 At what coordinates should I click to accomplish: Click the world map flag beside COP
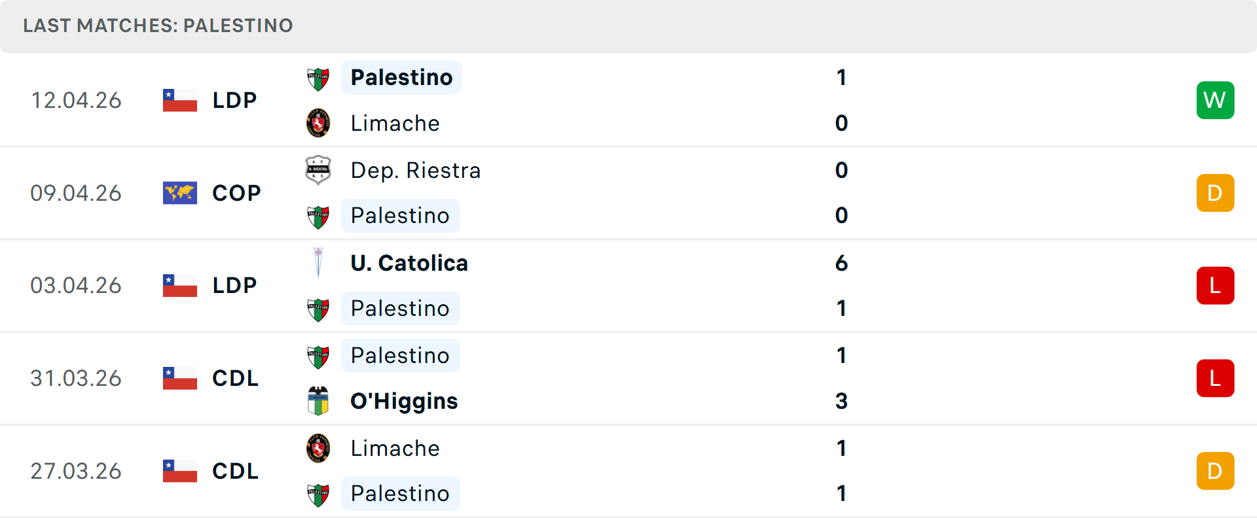[x=180, y=193]
